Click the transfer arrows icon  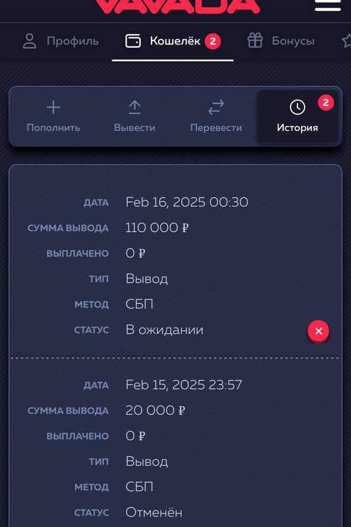216,107
